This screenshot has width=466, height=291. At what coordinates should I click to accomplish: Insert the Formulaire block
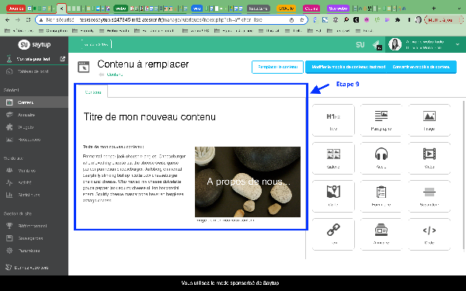381,196
